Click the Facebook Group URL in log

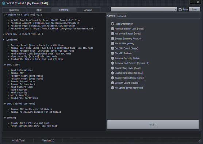pos(64,28)
